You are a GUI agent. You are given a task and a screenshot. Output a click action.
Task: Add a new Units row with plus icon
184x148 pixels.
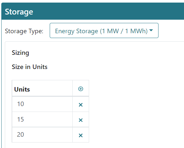81,89
